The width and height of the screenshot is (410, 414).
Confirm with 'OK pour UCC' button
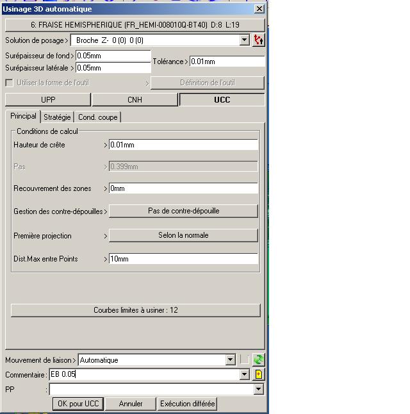pyautogui.click(x=78, y=404)
